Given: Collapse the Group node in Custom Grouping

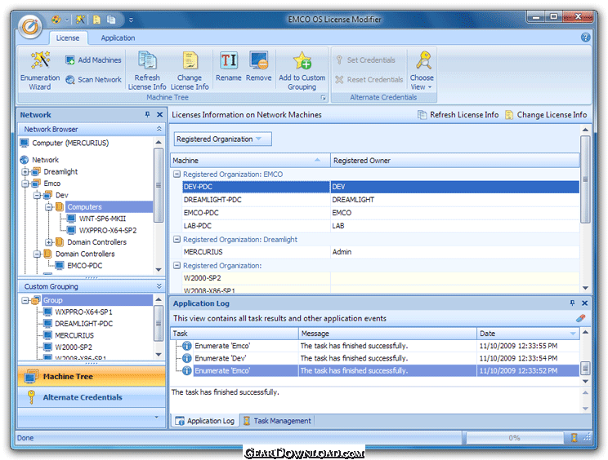Looking at the screenshot, I should [x=25, y=300].
